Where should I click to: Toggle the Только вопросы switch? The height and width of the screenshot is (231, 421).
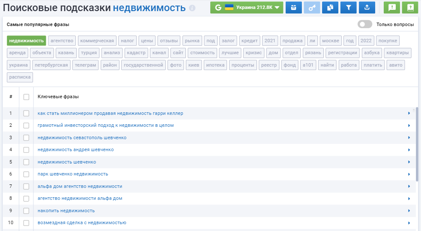[x=364, y=24]
